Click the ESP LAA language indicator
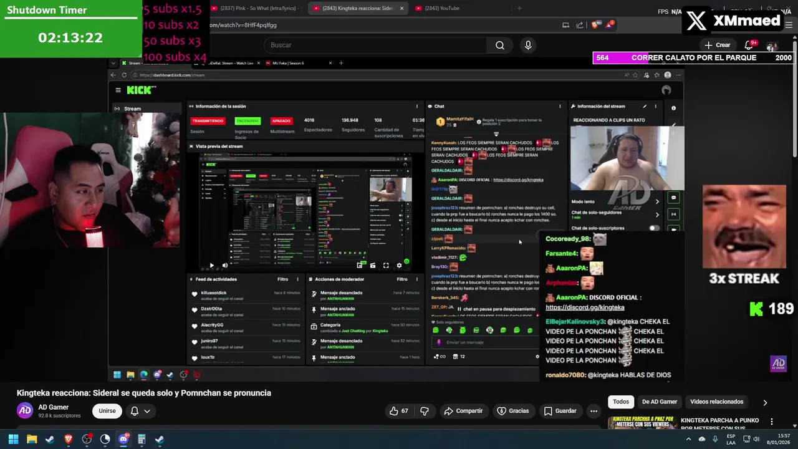798x449 pixels. (731, 439)
